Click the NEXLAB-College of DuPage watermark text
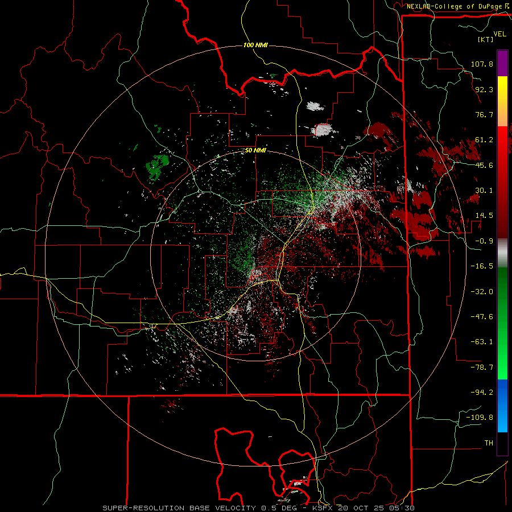This screenshot has height=512, width=512. tap(457, 6)
